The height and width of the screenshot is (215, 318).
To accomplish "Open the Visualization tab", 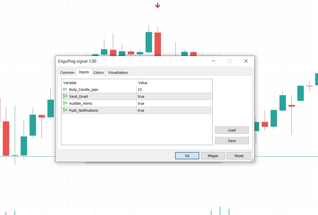I will coord(117,72).
